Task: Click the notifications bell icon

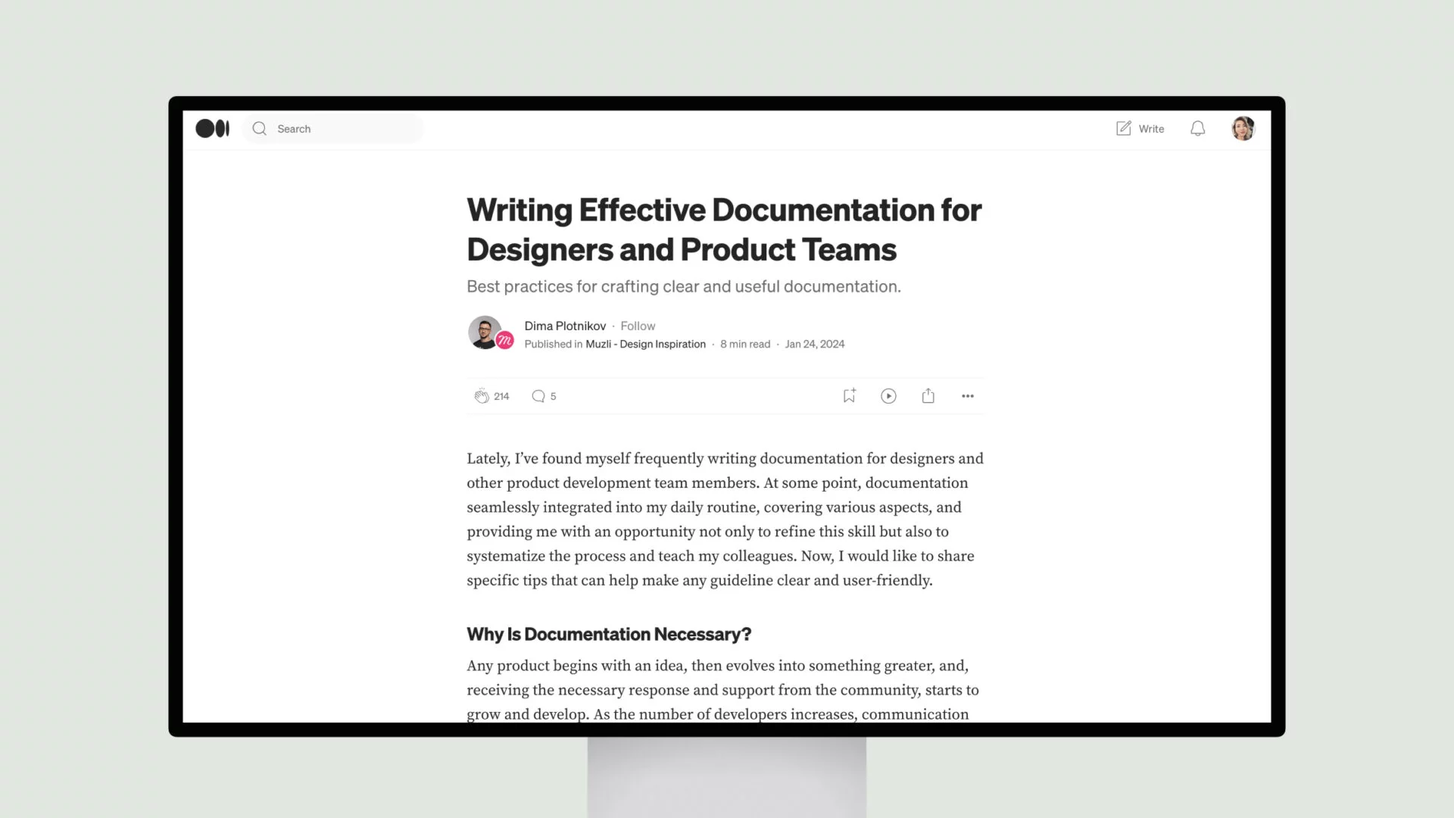Action: tap(1197, 128)
